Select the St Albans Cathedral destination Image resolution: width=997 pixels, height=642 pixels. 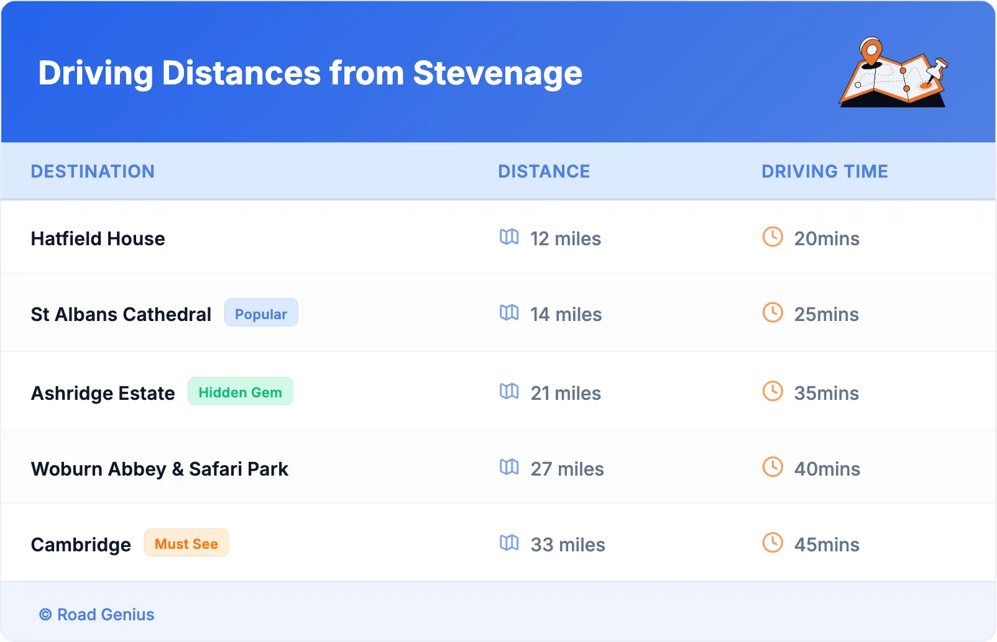click(121, 314)
